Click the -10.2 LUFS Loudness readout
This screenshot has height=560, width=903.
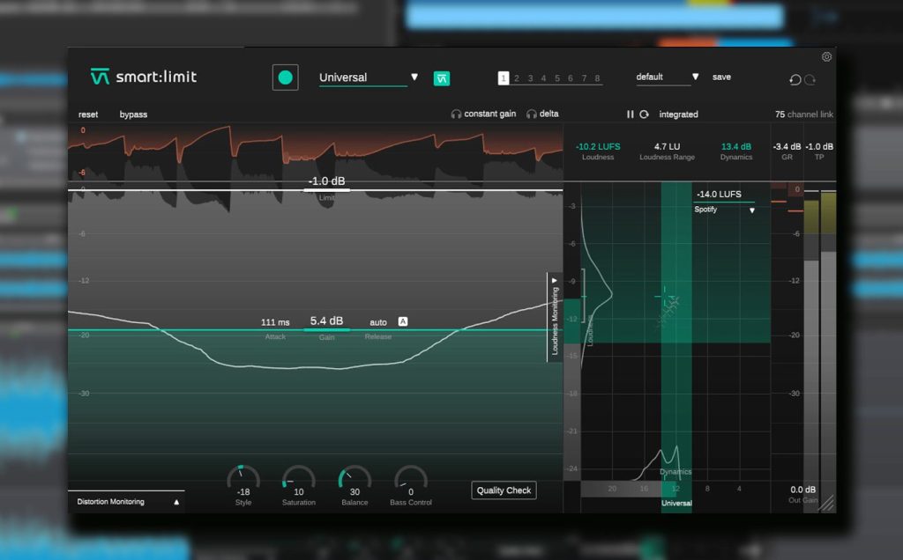[598, 147]
